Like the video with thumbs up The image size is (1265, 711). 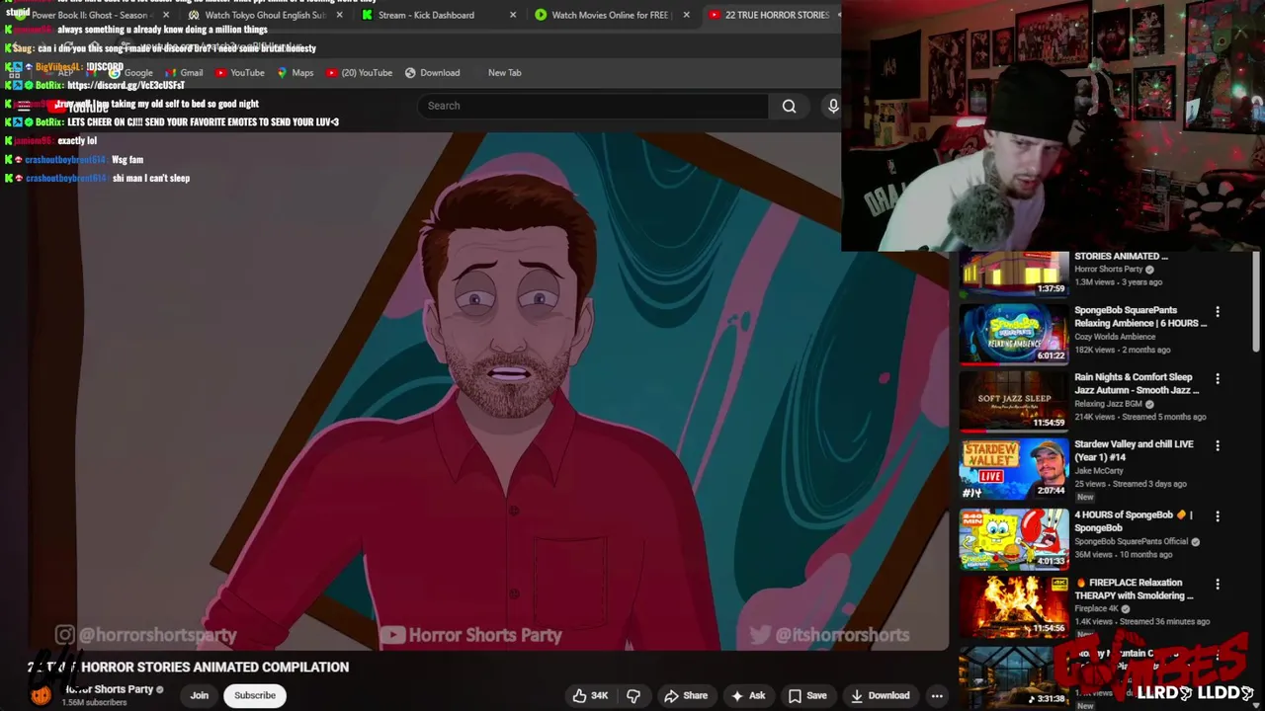590,695
